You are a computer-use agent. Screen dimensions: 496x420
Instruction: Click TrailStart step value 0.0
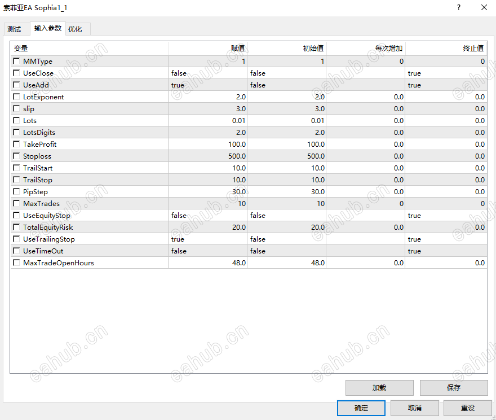366,168
